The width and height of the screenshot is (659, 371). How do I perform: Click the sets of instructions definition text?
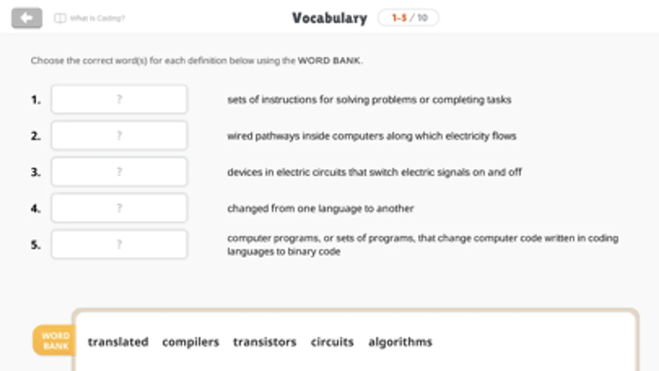click(369, 100)
